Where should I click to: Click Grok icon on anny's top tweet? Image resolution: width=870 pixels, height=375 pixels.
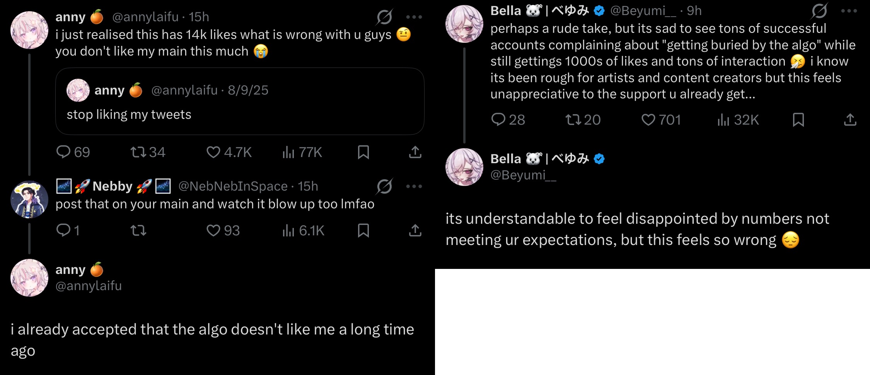[384, 17]
